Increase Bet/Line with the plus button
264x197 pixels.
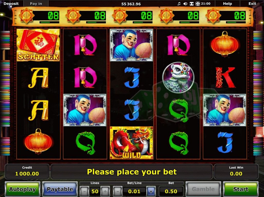point(151,191)
